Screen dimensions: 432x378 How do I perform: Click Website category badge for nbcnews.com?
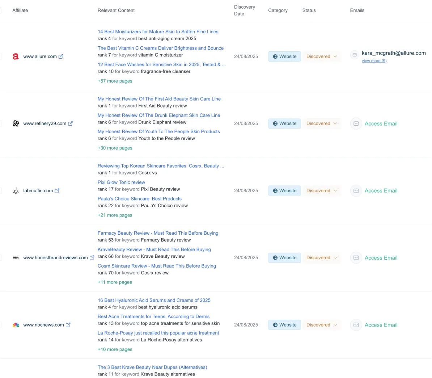[x=285, y=325]
